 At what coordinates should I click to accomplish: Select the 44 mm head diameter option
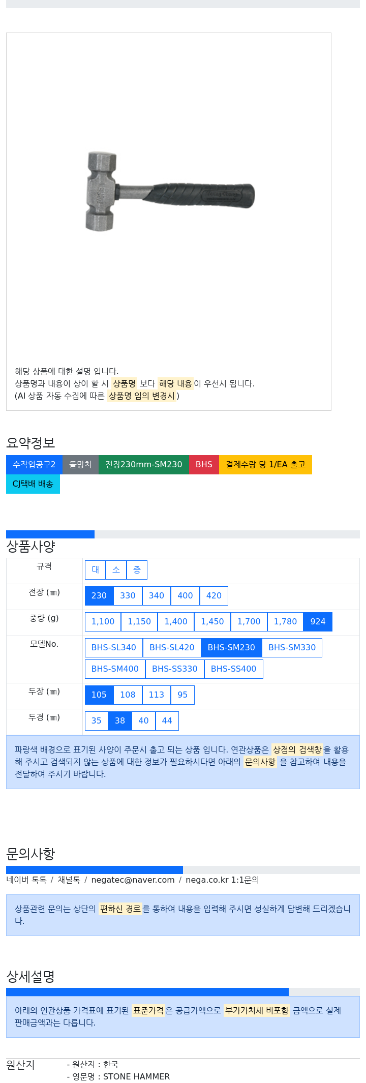(167, 721)
